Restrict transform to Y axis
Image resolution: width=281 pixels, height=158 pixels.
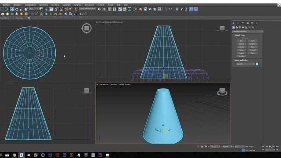coord(181,9)
